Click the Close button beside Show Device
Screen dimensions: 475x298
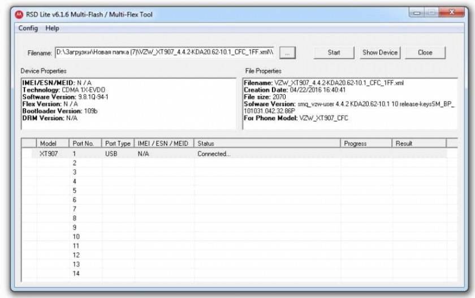[425, 52]
